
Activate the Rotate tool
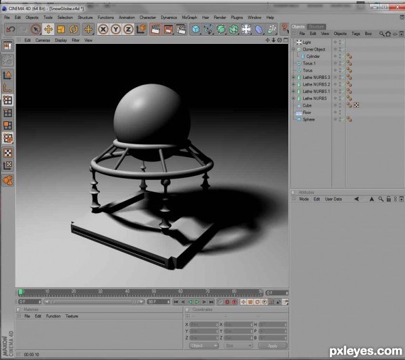(74, 30)
